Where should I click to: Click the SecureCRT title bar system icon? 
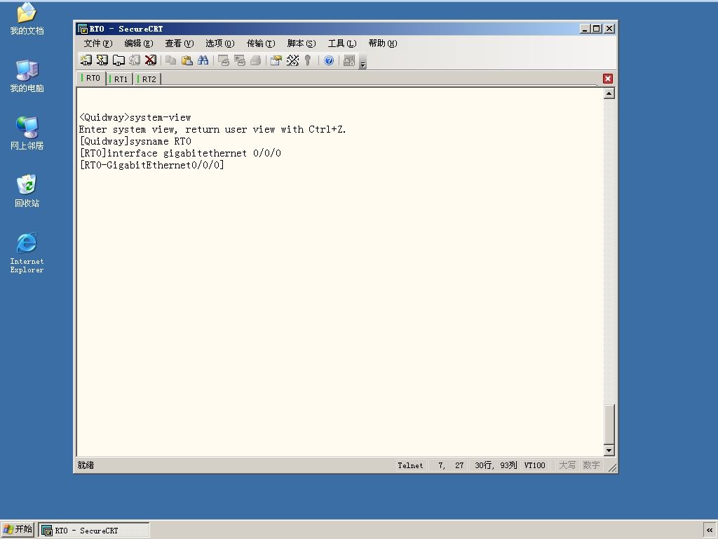pyautogui.click(x=83, y=29)
